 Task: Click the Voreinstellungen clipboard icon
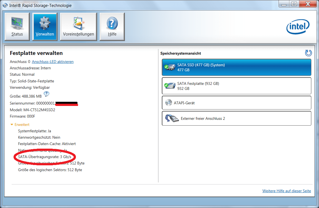79,23
